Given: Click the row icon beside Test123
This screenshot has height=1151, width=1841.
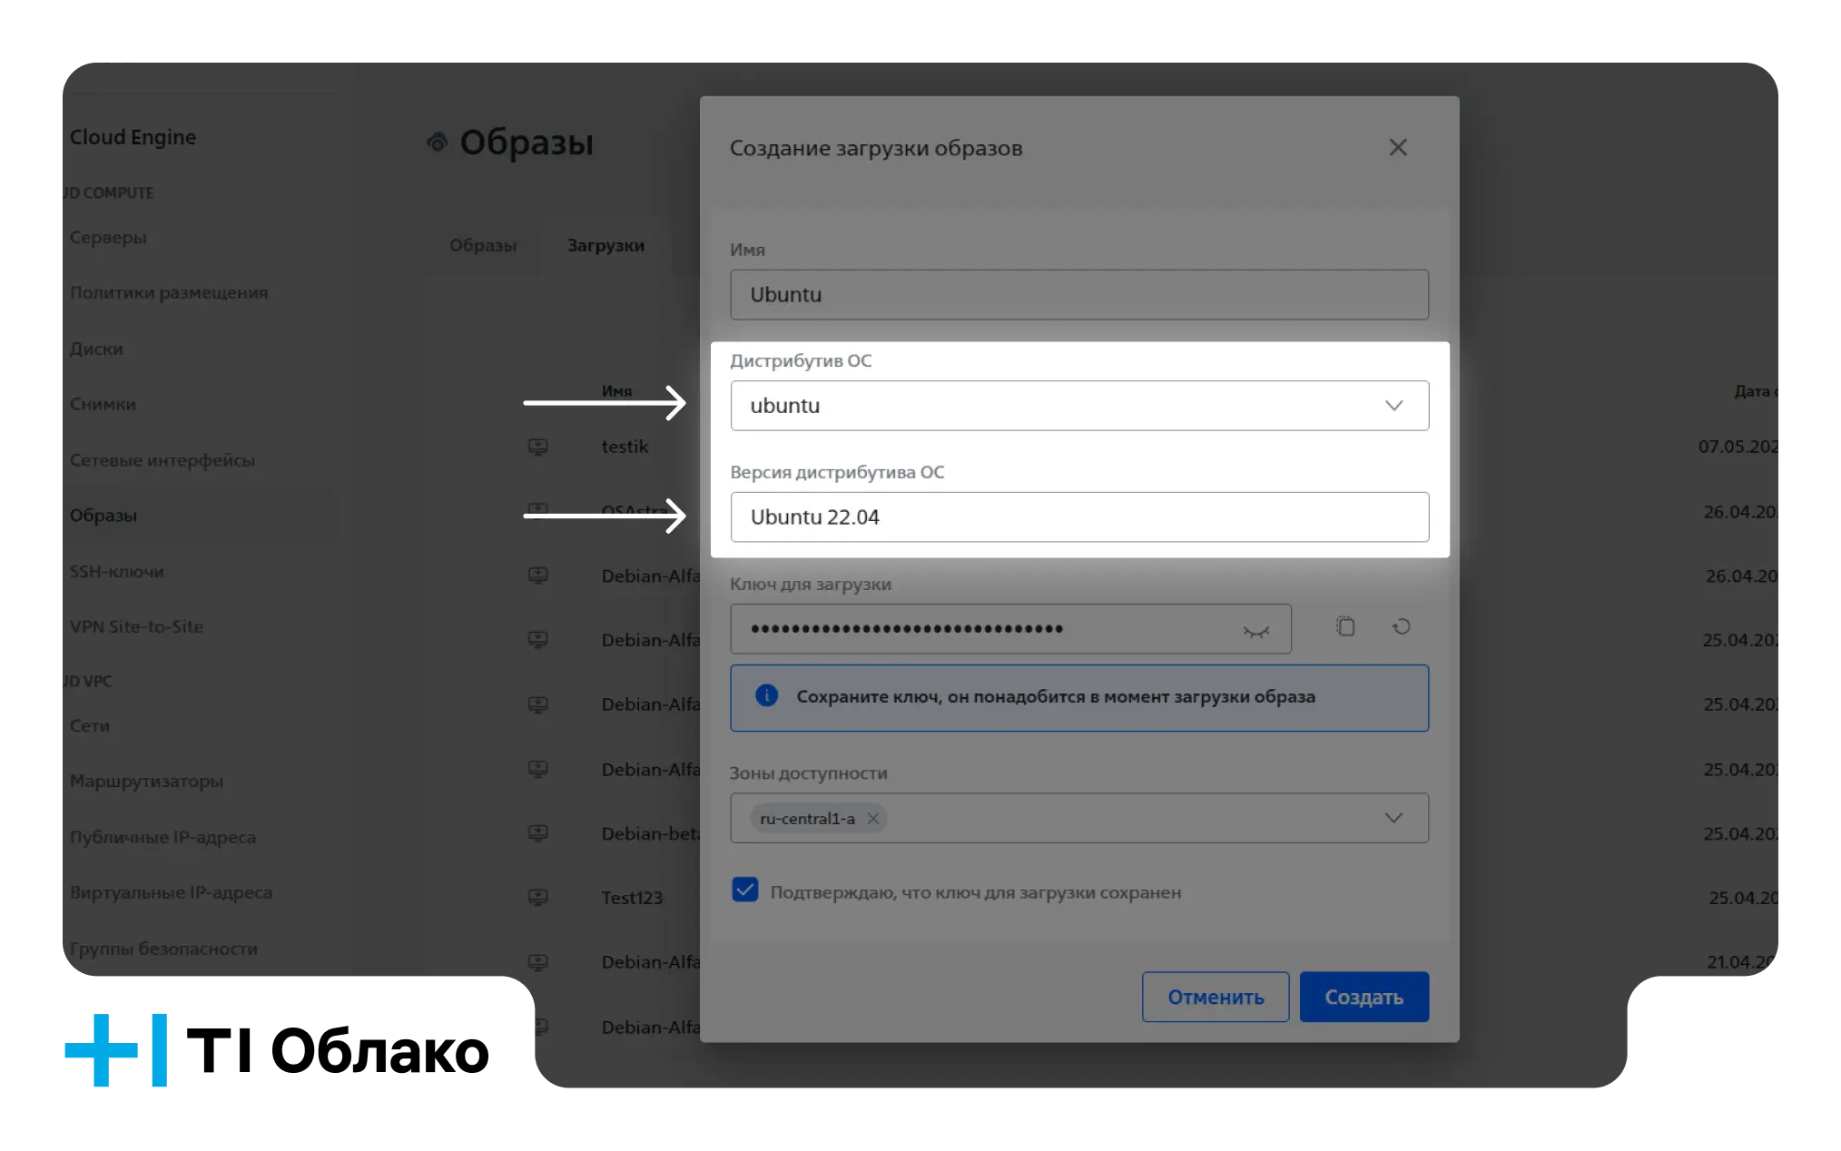Looking at the screenshot, I should 538,897.
